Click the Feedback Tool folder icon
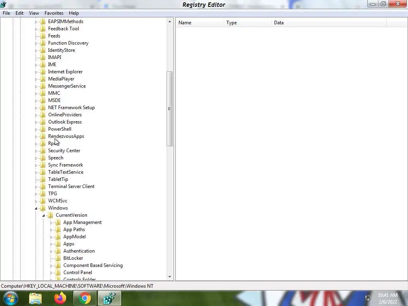Image resolution: width=408 pixels, height=306 pixels. (43, 29)
